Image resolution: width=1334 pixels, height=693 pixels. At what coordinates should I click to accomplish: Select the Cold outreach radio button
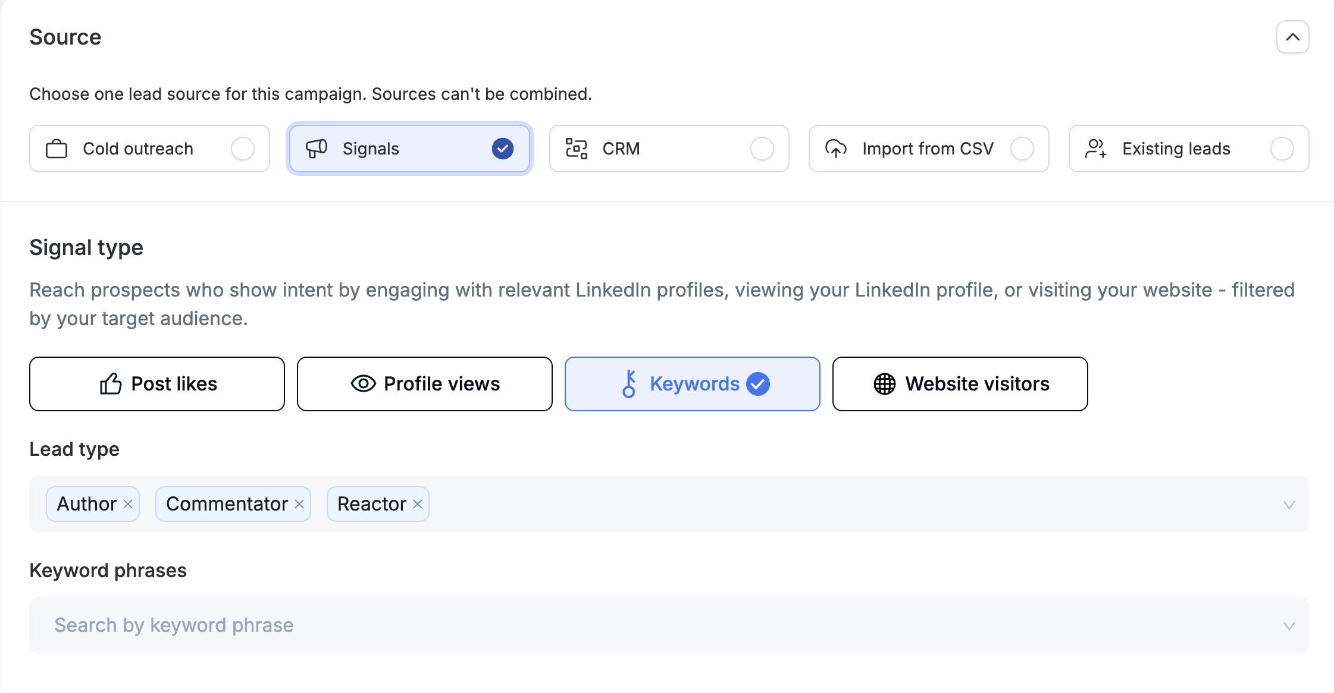point(243,149)
